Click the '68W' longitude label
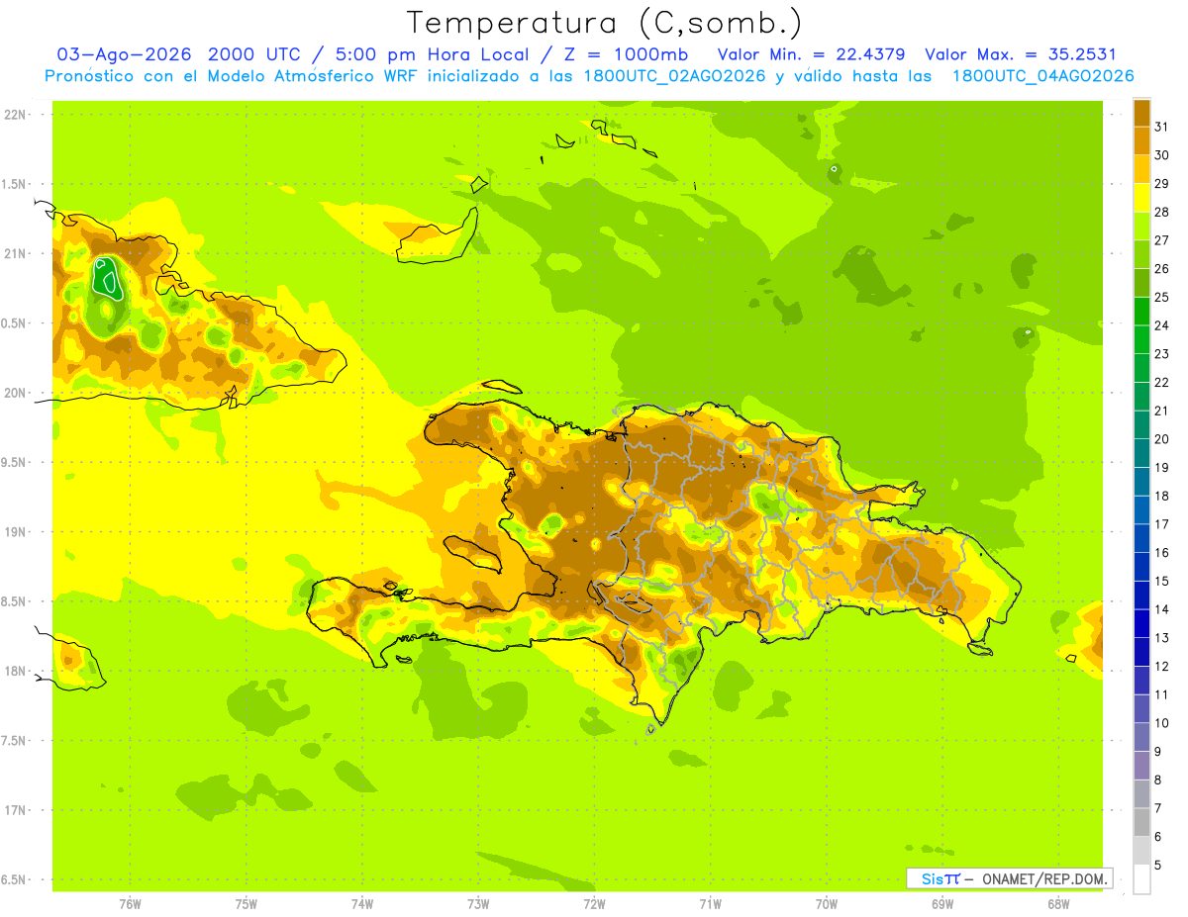1188x917 pixels. (x=1058, y=903)
